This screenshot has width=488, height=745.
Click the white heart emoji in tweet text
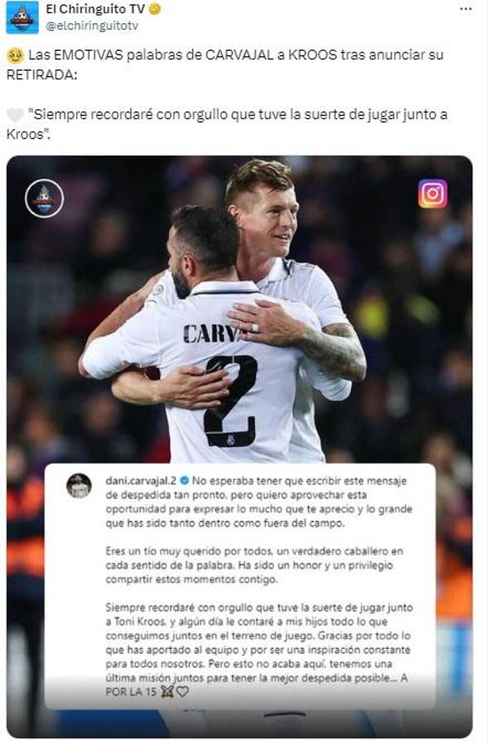[x=15, y=115]
